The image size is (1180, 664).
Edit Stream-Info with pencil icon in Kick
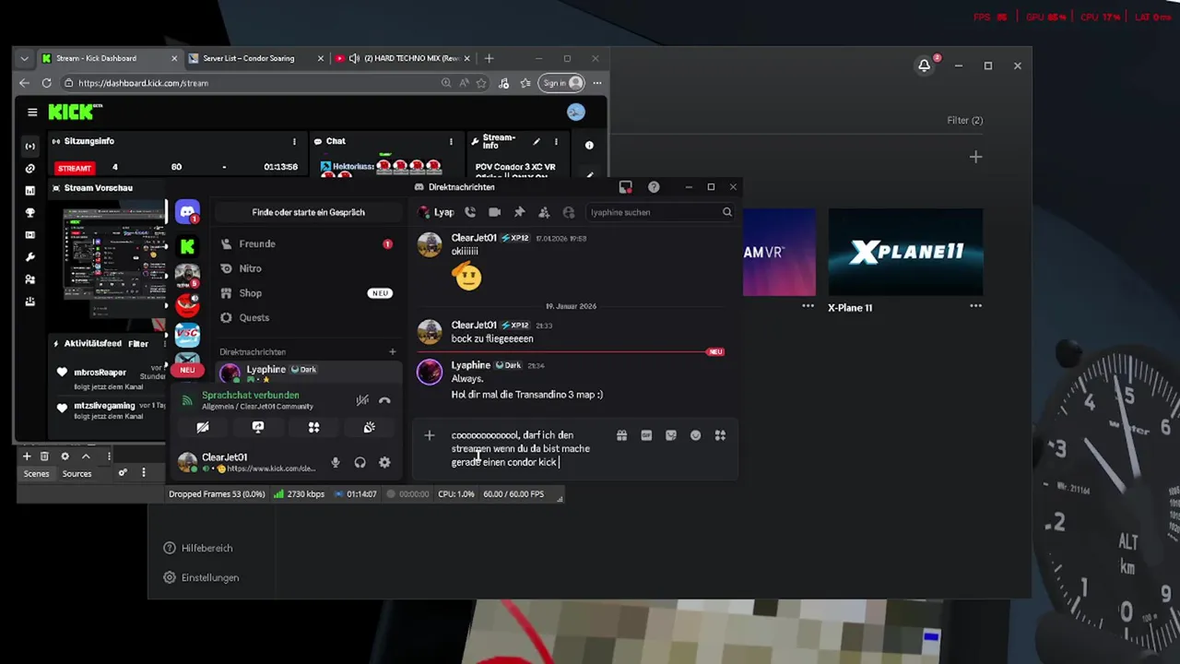coord(537,142)
